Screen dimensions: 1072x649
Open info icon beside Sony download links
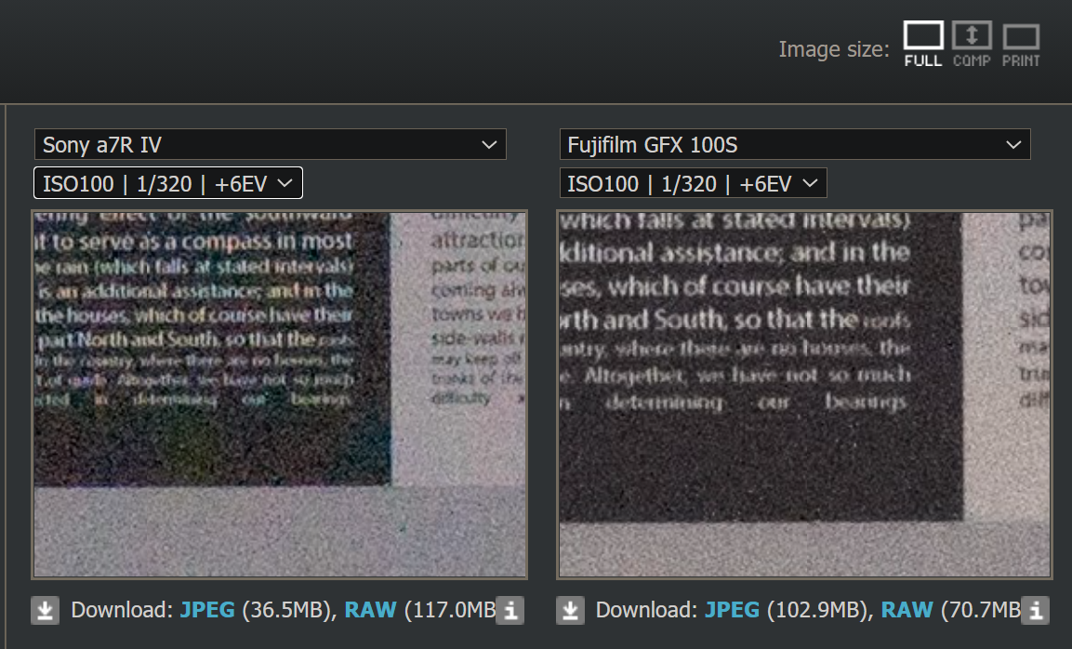tap(510, 610)
